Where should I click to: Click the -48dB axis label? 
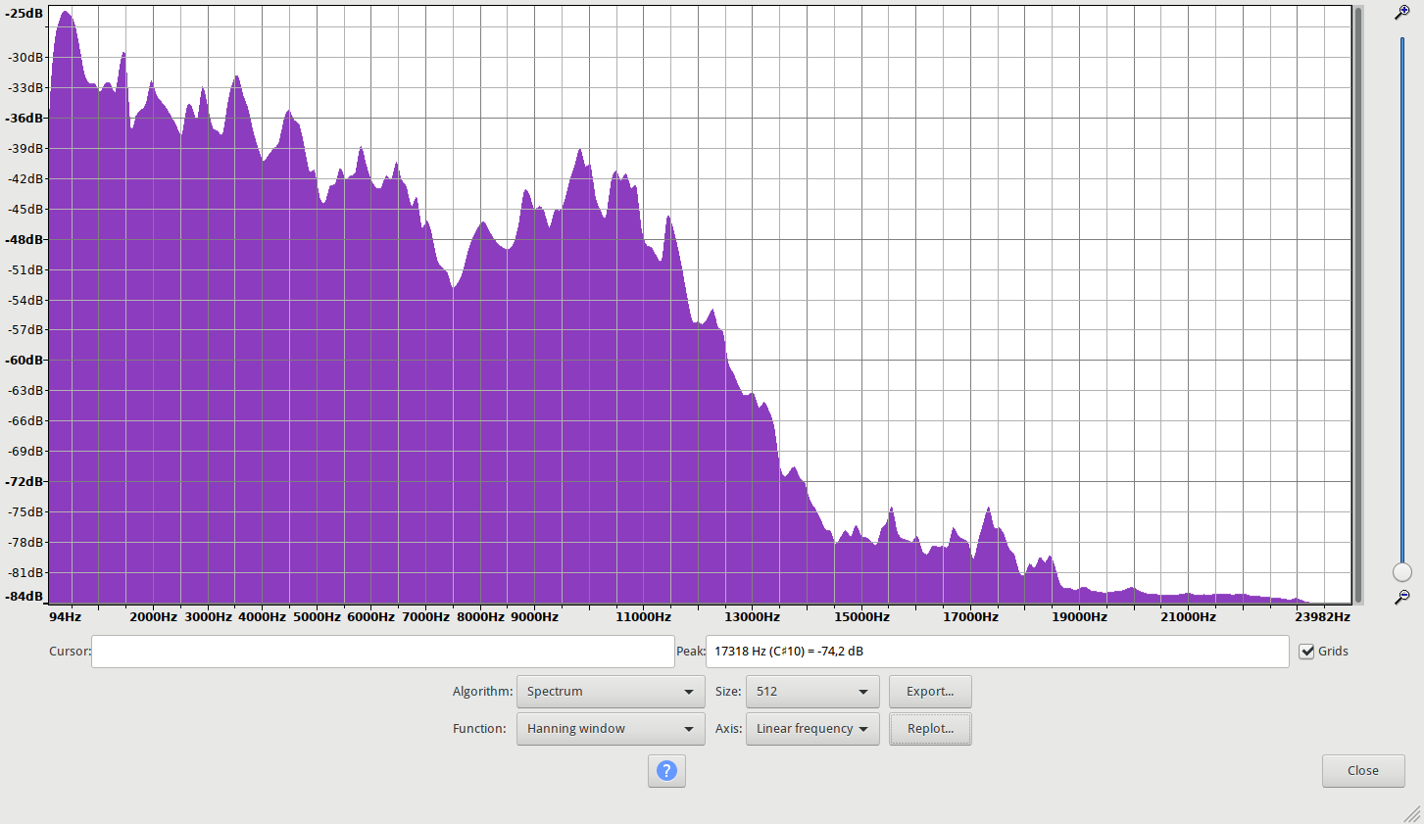[x=25, y=240]
